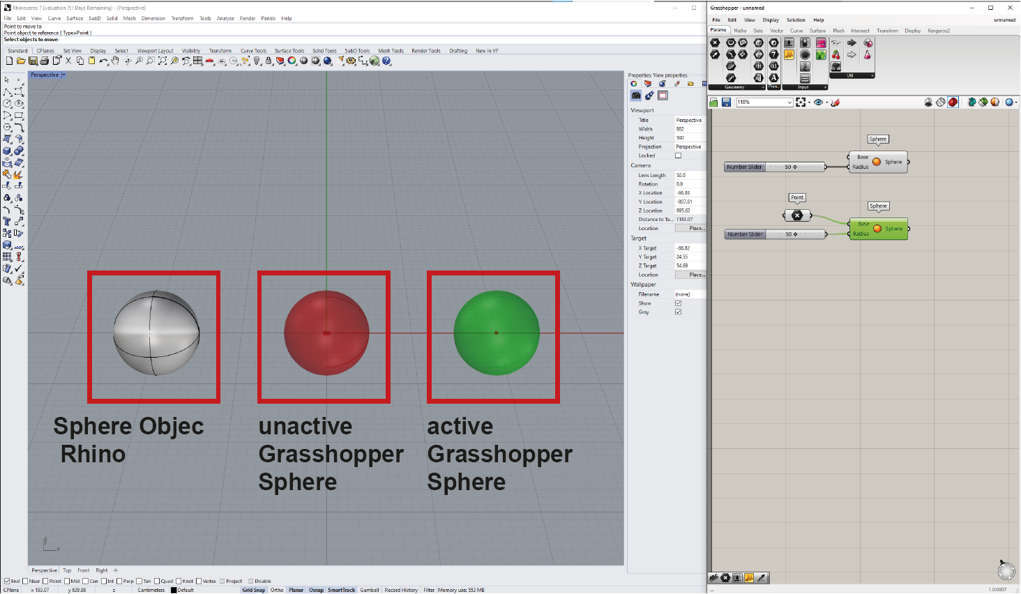Toggle the End osnap checkbox
Image resolution: width=1021 pixels, height=594 pixels.
7,581
